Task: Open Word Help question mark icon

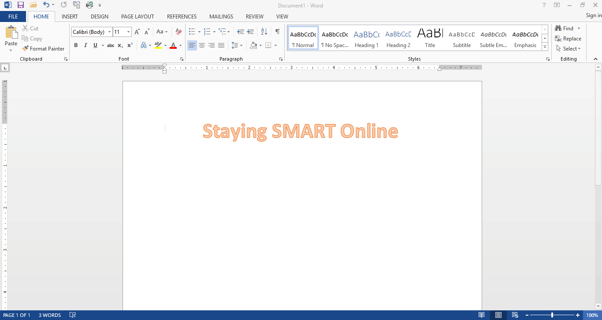Action: (544, 5)
